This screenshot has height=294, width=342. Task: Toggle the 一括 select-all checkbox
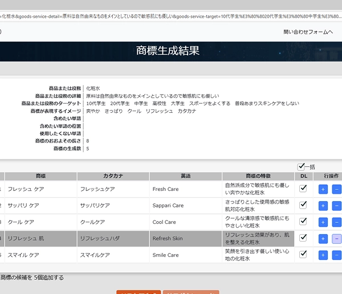301,166
